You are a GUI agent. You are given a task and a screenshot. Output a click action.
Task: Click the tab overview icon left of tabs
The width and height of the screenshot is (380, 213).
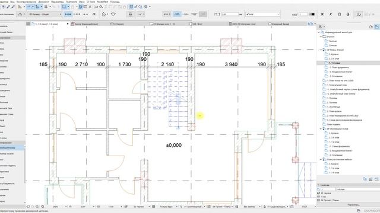click(28, 24)
